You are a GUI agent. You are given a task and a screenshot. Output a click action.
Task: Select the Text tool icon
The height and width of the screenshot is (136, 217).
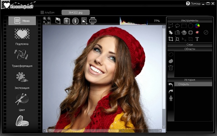[197, 39]
